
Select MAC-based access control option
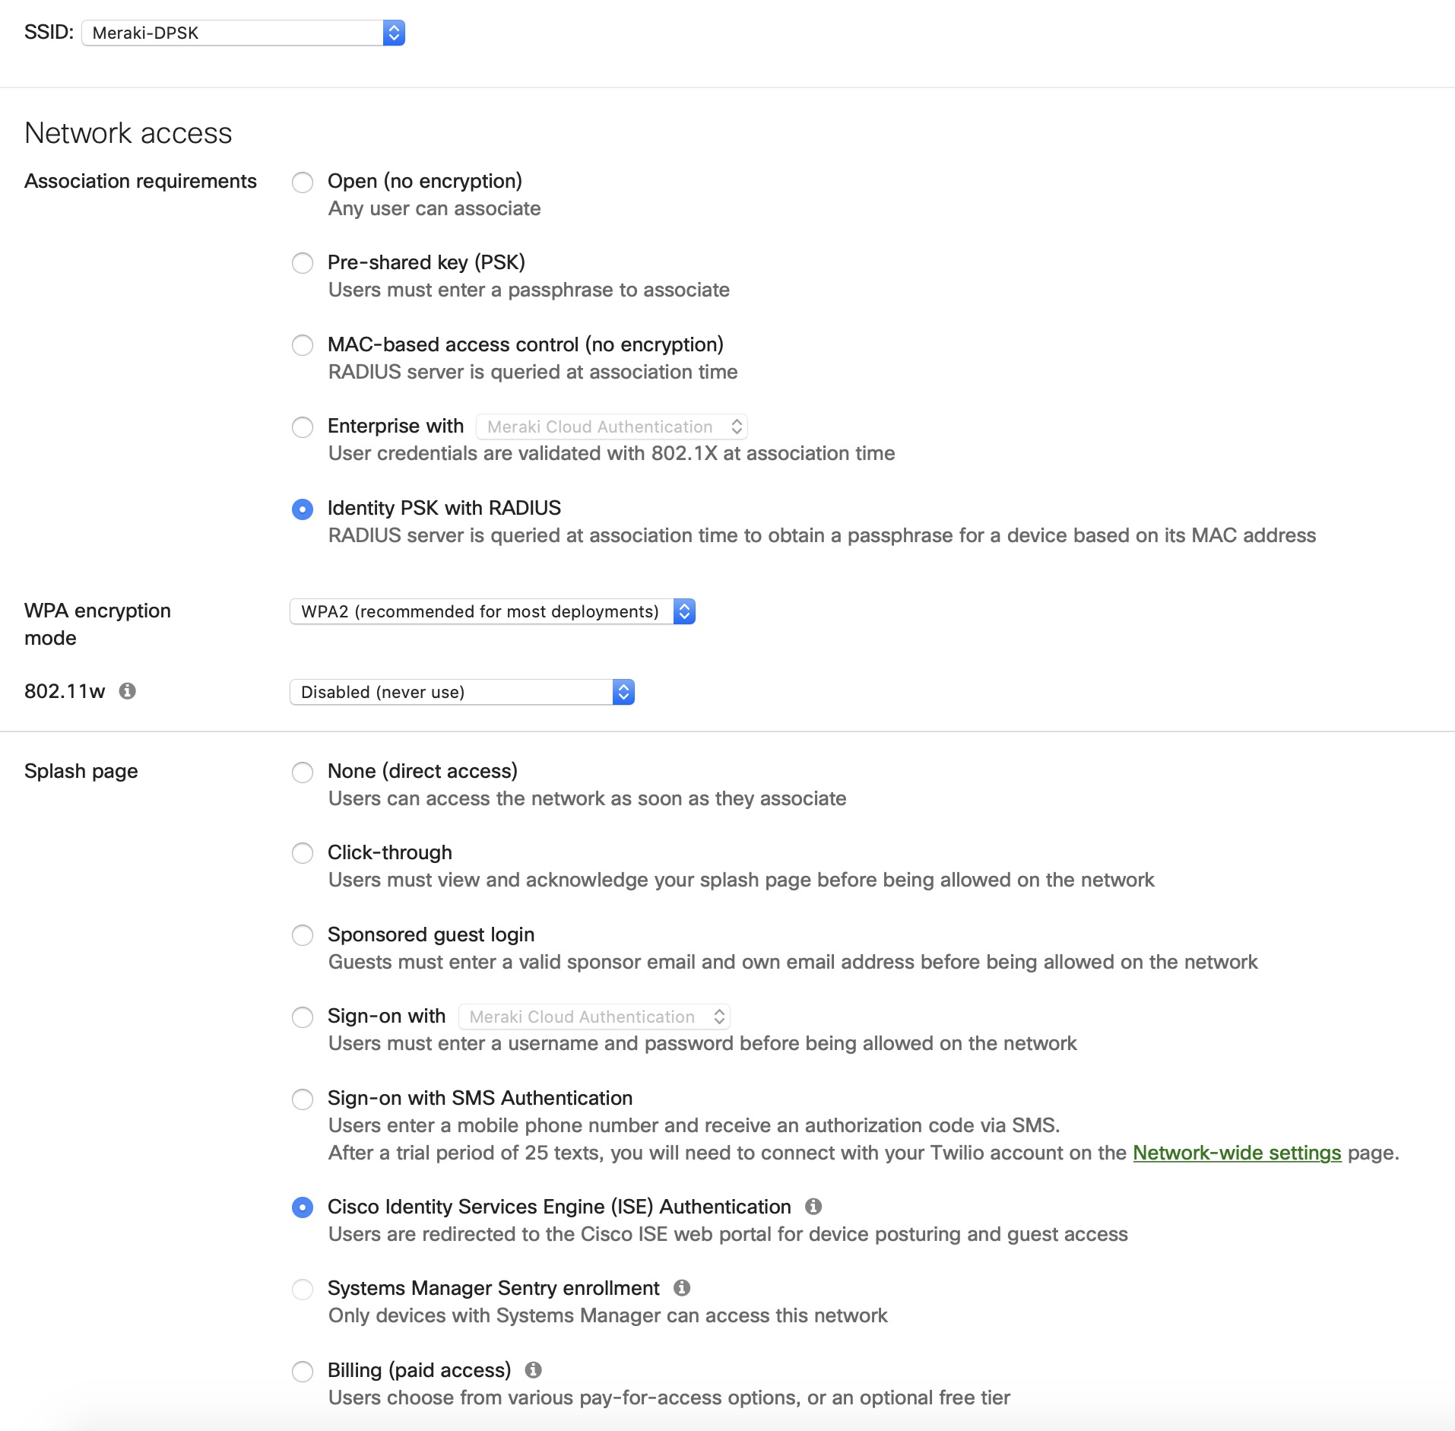(x=303, y=345)
